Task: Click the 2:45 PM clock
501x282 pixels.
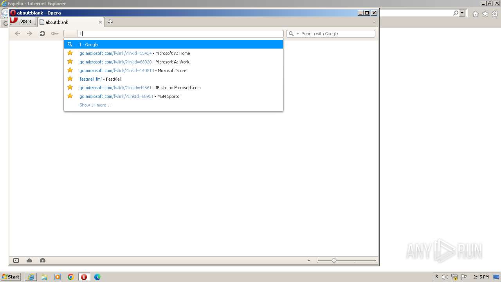Action: 481,277
